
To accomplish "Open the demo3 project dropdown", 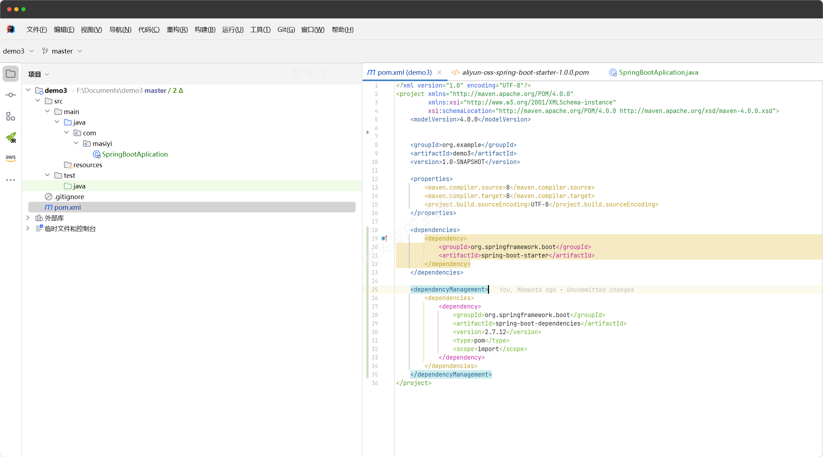I will click(x=18, y=51).
